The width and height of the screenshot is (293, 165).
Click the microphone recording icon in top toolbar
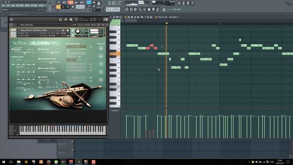(x=188, y=3)
